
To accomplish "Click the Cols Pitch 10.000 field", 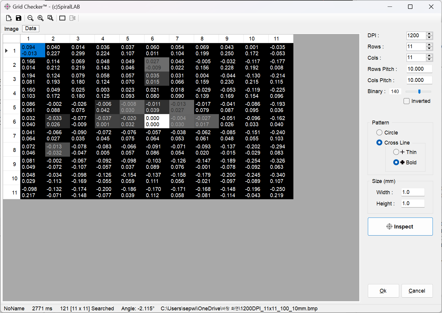I will point(419,80).
